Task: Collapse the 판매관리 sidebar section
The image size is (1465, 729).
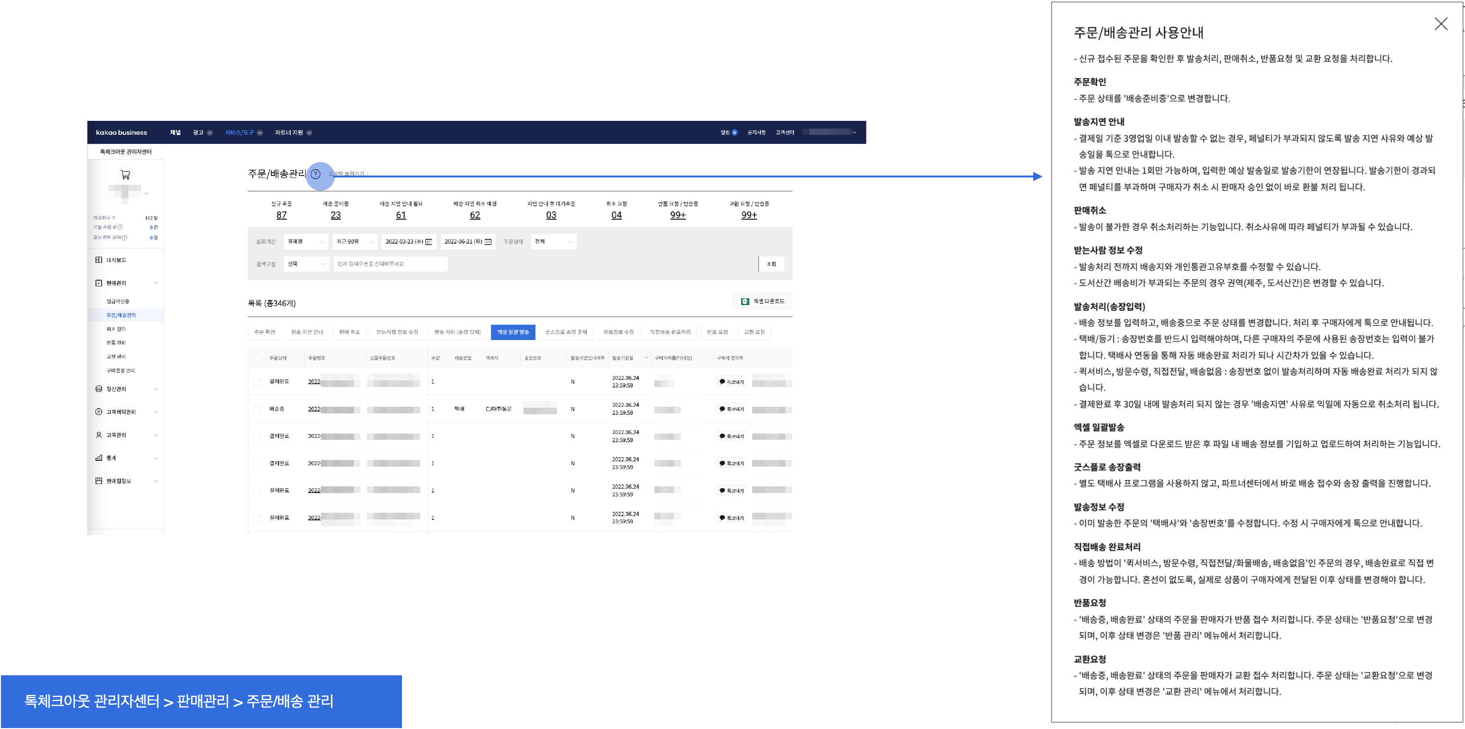Action: click(x=155, y=283)
